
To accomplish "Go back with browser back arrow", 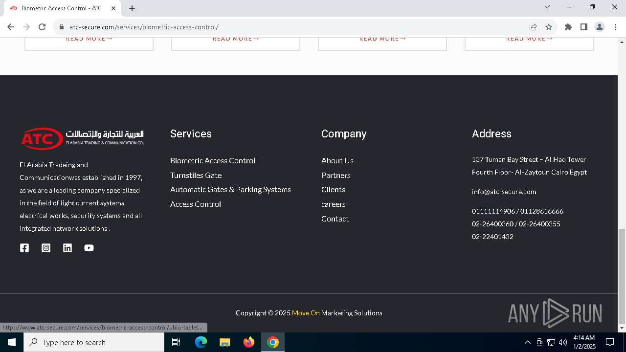I will (x=11, y=27).
